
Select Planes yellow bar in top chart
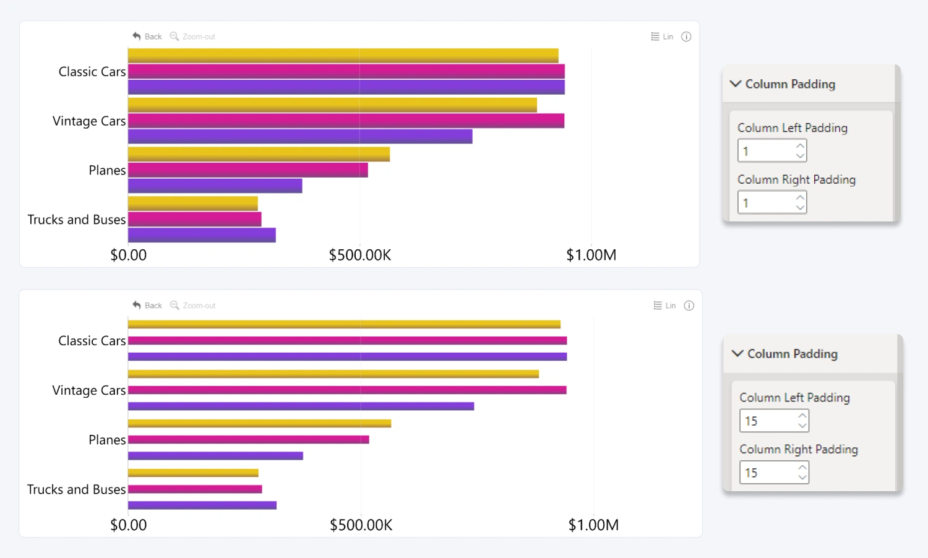point(259,154)
